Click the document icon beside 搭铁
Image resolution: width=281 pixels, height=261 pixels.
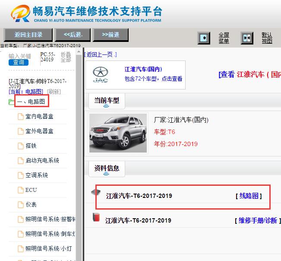21,146
